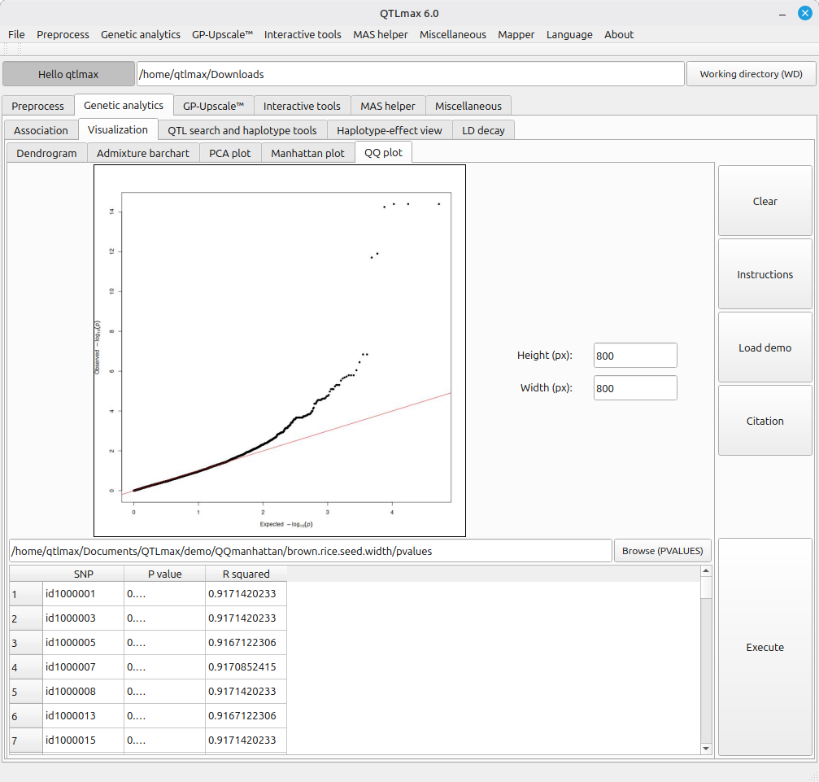Image resolution: width=819 pixels, height=782 pixels.
Task: Switch to the Manhattan plot tab
Action: pos(307,153)
